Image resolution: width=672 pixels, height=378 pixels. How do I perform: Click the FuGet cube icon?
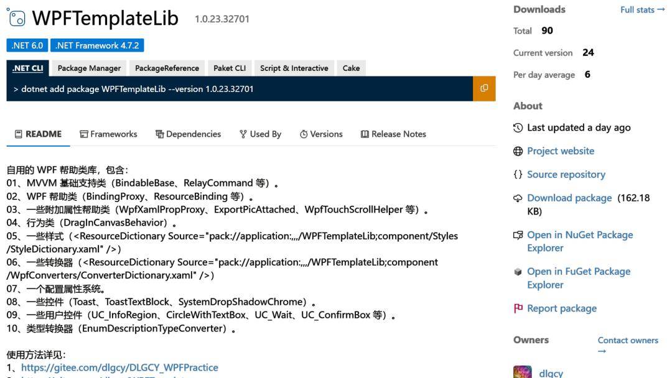(518, 272)
